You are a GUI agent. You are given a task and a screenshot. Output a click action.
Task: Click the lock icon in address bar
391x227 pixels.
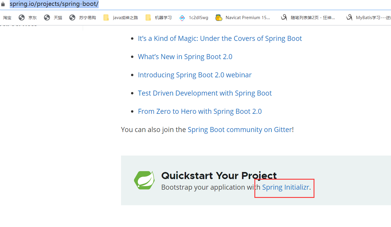click(x=3, y=4)
